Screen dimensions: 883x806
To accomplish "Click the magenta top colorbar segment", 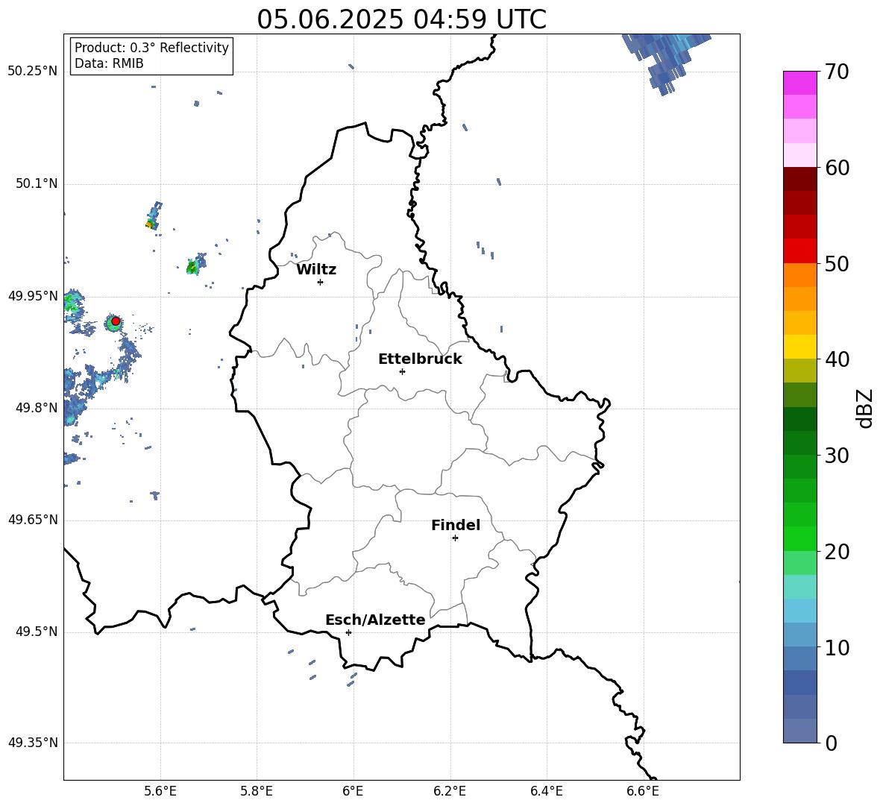I will 799,83.
